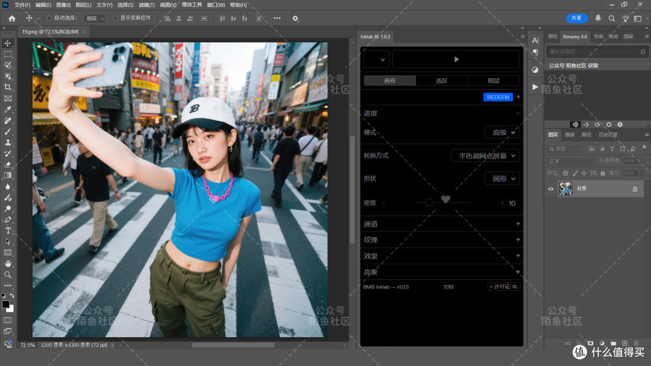651x366 pixels.
Task: Enable the 显示变换控件 checkbox
Action: pos(115,18)
